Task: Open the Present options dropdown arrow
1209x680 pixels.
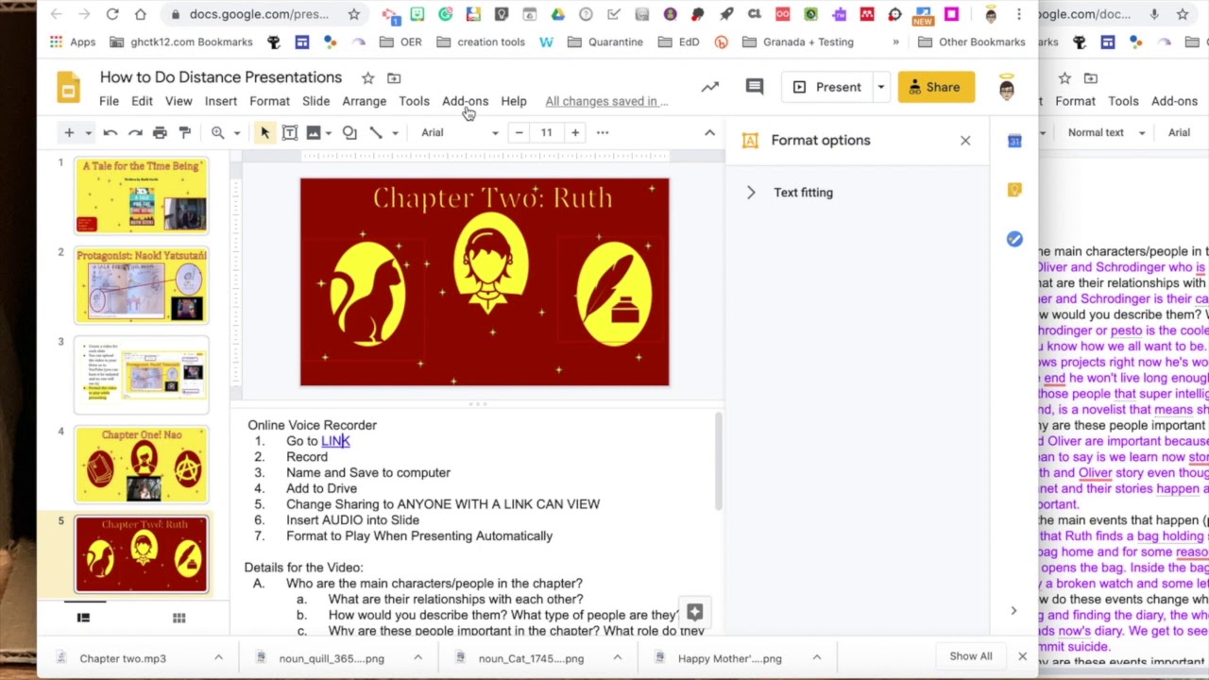Action: coord(880,87)
